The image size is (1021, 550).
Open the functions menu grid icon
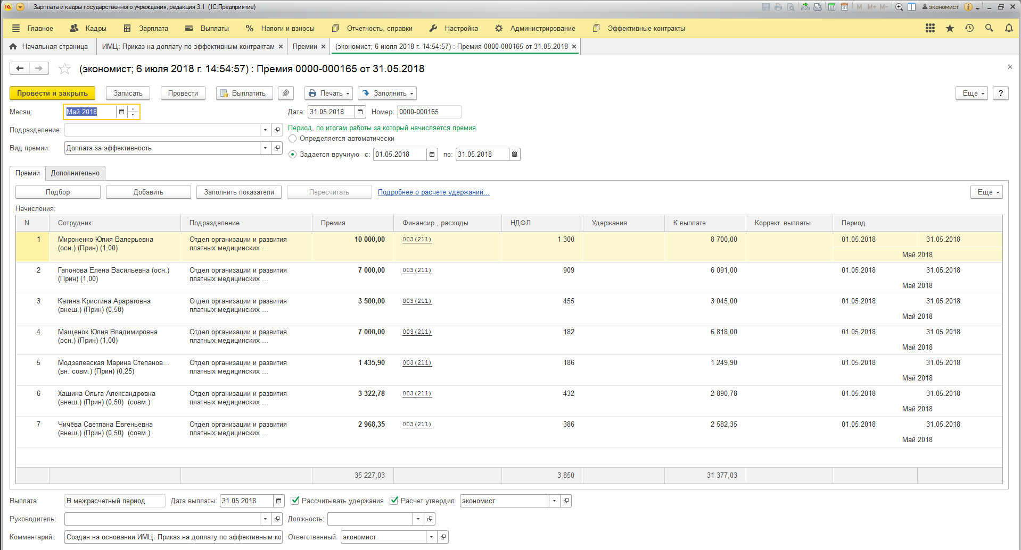(930, 28)
